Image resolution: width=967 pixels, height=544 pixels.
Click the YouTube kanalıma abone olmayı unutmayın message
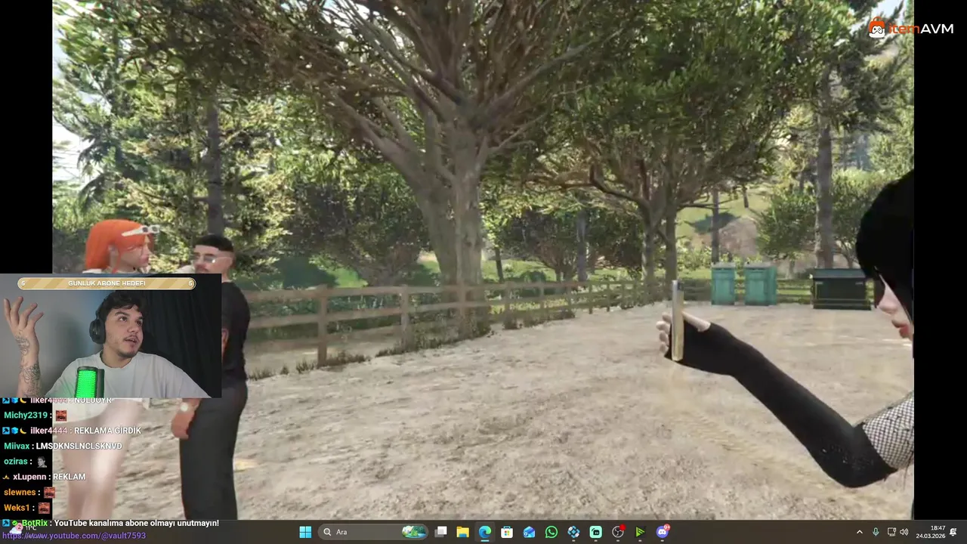[x=137, y=523]
